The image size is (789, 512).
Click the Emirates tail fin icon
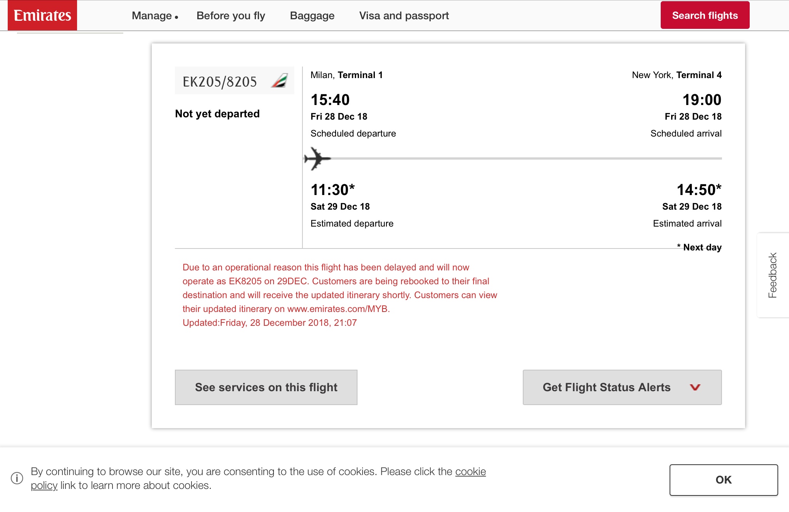coord(279,81)
